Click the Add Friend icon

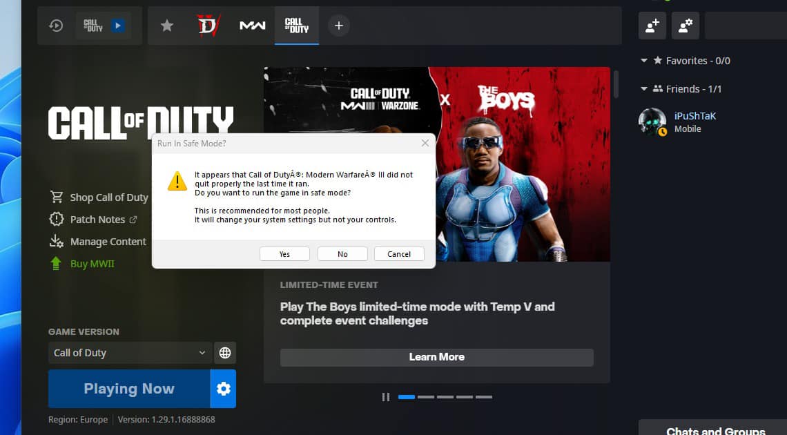(x=652, y=26)
